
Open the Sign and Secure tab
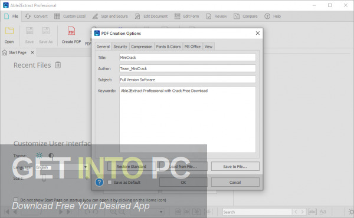coord(110,16)
